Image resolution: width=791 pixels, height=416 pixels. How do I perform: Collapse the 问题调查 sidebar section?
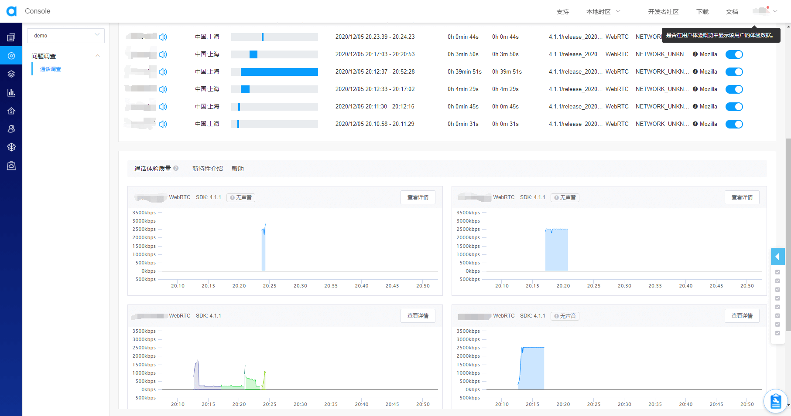(x=98, y=56)
